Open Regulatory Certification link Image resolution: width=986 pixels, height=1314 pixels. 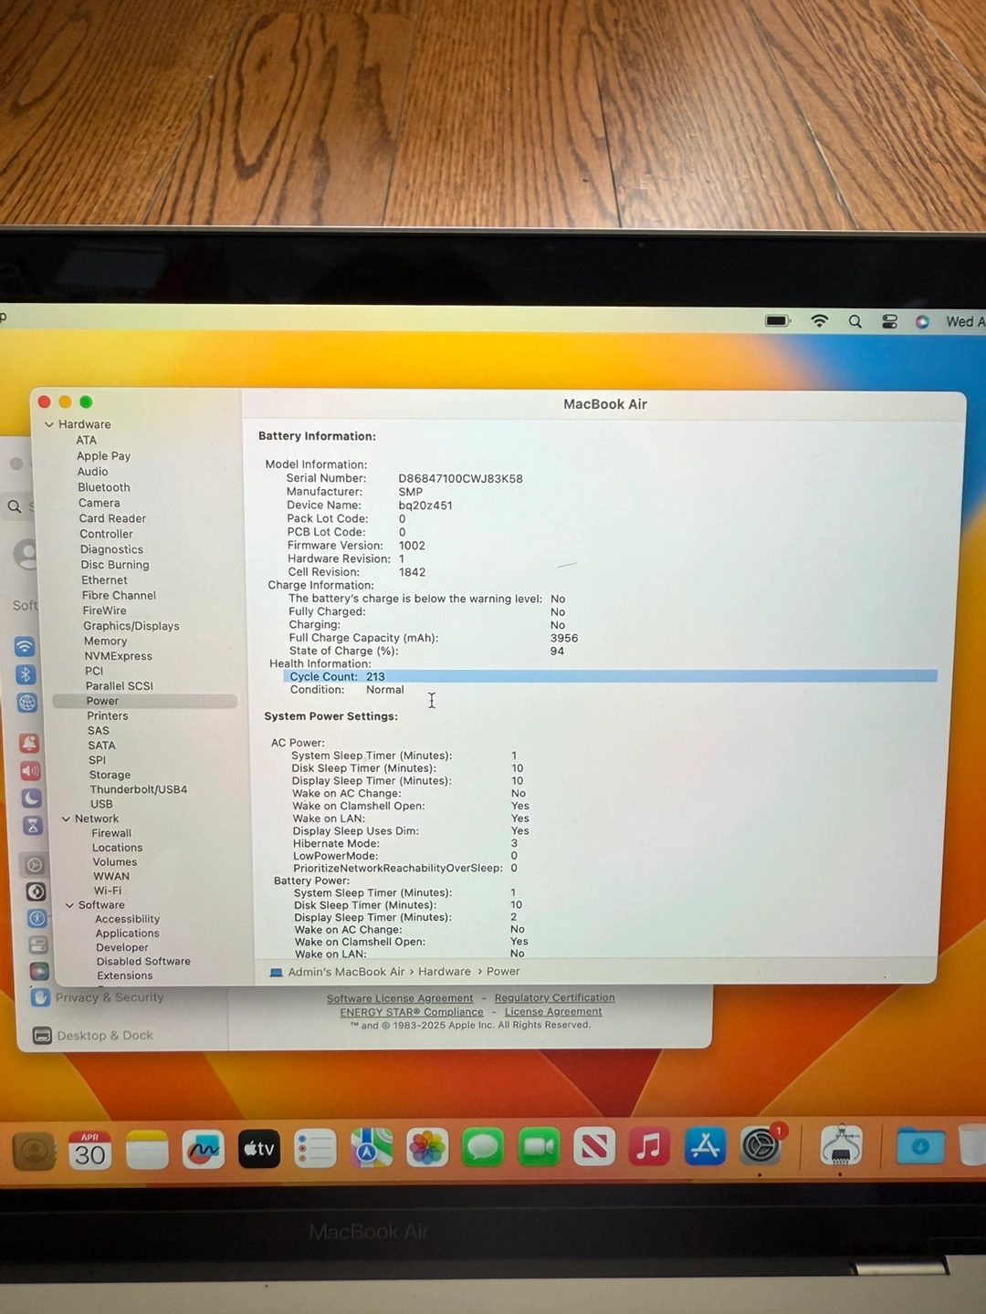point(554,997)
